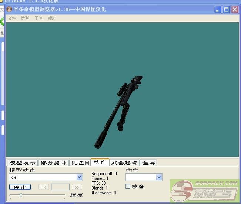Go to the 全屏 tab

tap(148, 162)
